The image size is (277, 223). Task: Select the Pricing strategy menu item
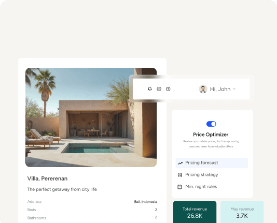coord(212,175)
